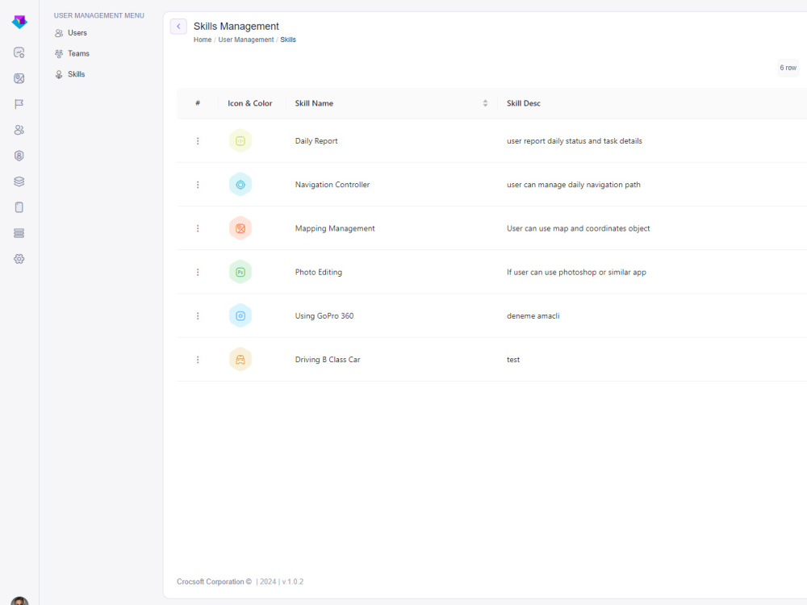Click the 6 row count badge
The width and height of the screenshot is (807, 605).
(x=788, y=68)
